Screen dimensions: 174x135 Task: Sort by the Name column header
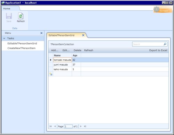pyautogui.click(x=63, y=56)
